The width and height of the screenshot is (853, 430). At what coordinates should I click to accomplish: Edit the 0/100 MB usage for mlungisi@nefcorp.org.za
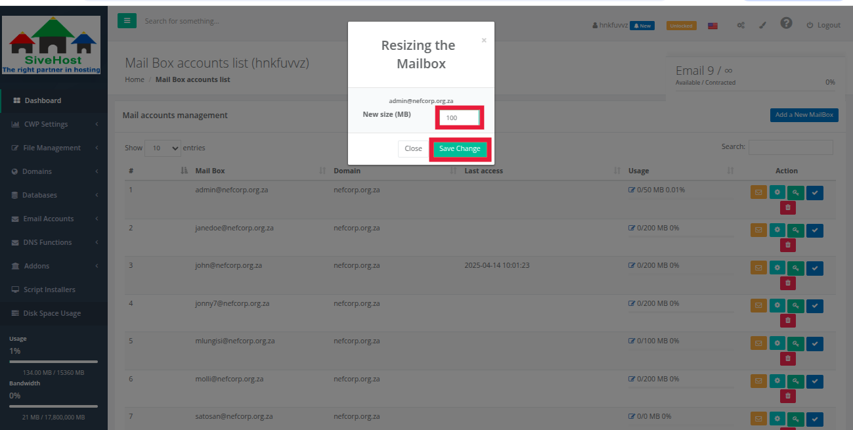(632, 341)
